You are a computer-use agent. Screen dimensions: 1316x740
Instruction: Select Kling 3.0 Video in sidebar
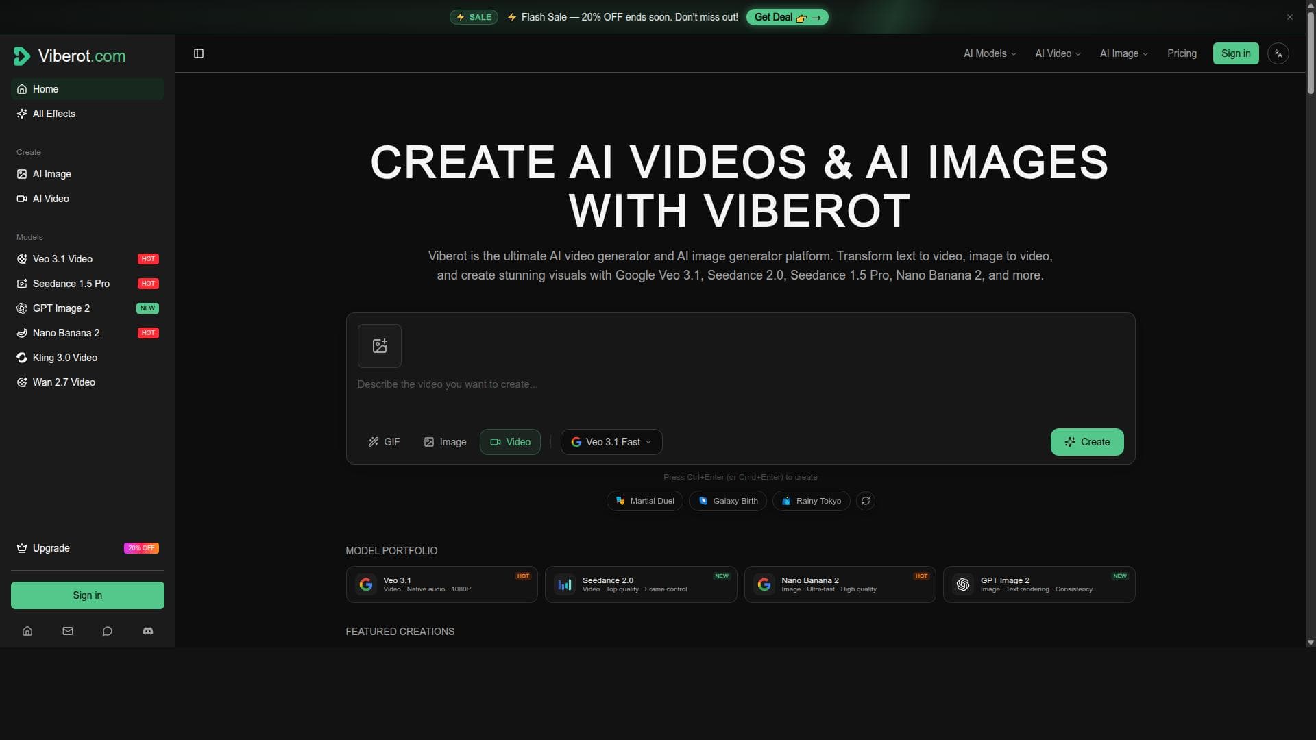coord(88,358)
